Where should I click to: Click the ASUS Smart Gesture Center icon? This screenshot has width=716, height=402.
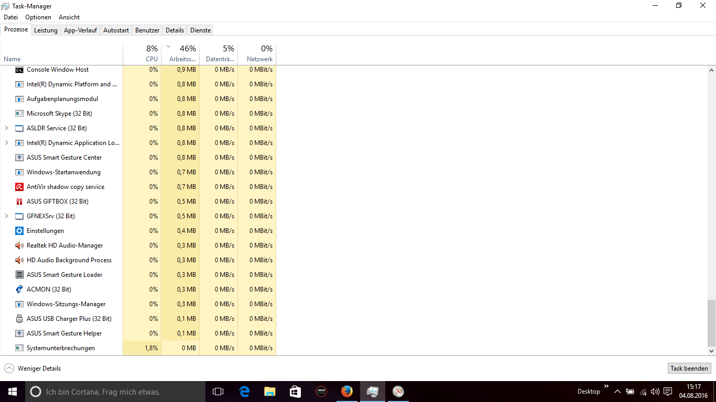click(x=19, y=158)
